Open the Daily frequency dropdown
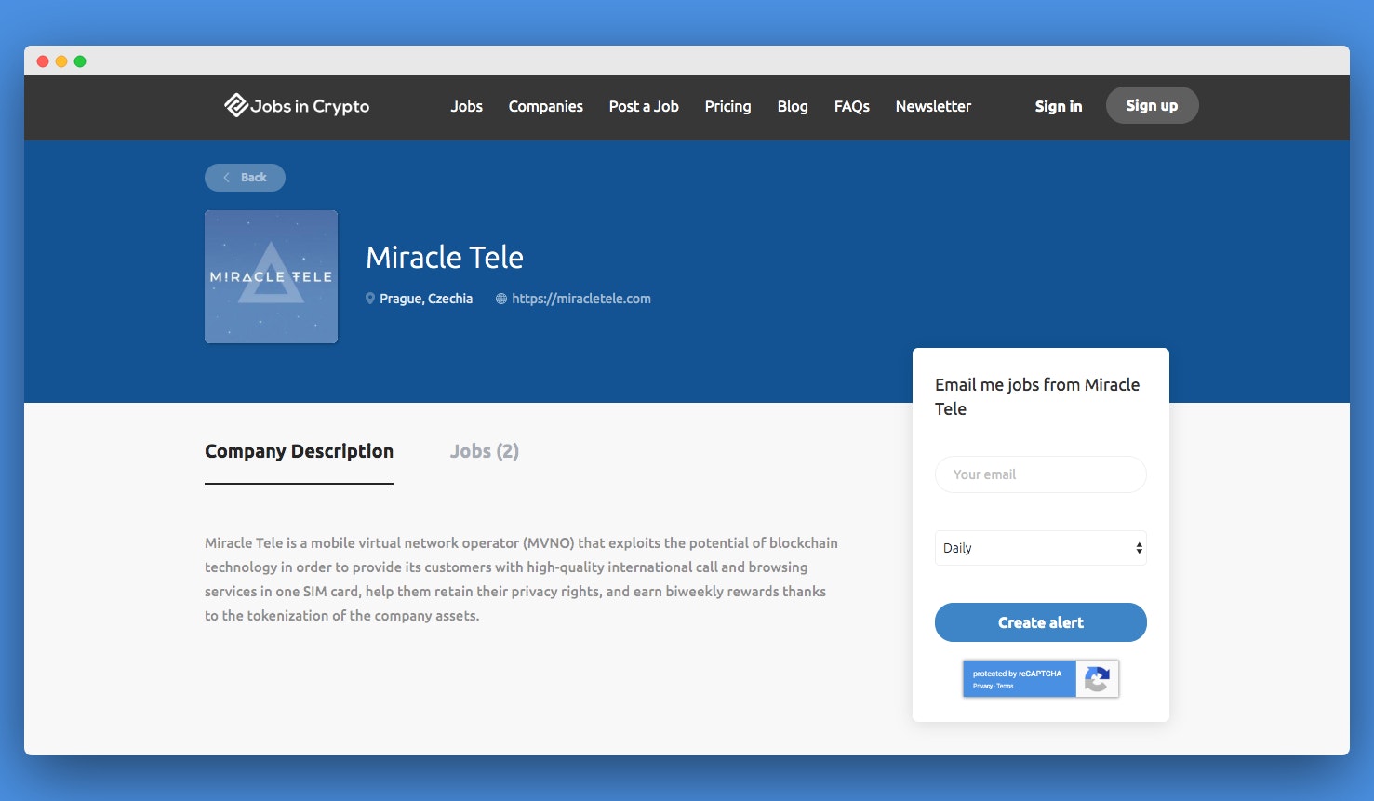This screenshot has height=801, width=1374. (1040, 548)
